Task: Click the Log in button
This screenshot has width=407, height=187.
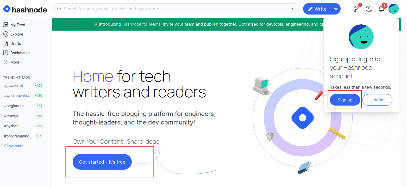Action: click(x=377, y=100)
